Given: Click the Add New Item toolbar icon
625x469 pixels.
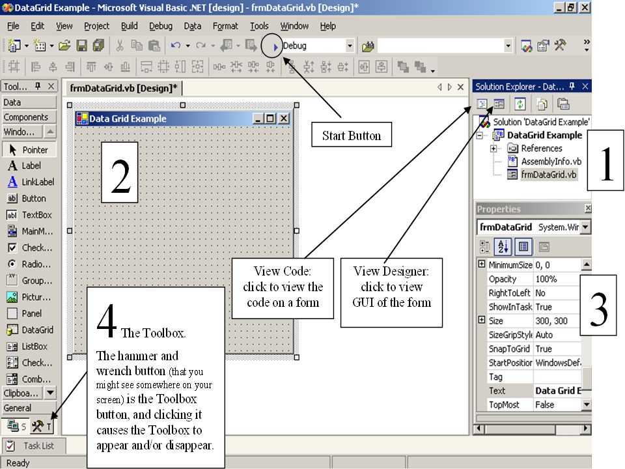Looking at the screenshot, I should [40, 46].
